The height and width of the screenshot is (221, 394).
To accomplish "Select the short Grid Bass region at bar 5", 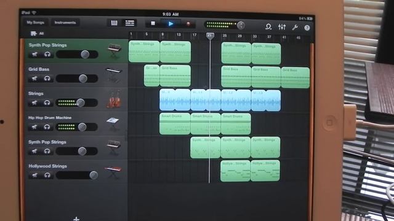I will tap(152, 76).
